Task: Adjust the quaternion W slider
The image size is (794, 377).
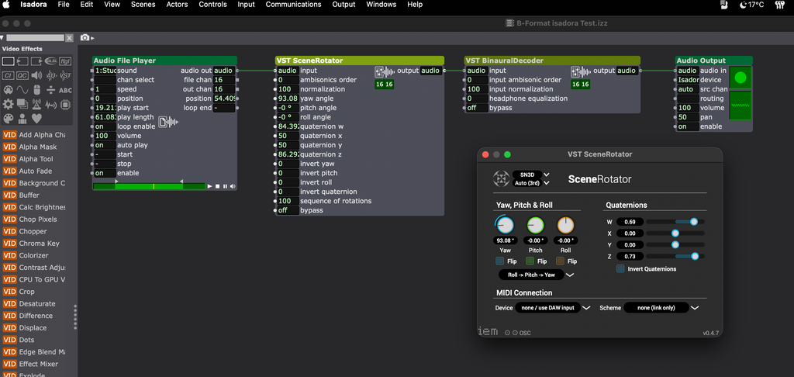Action: coord(675,221)
